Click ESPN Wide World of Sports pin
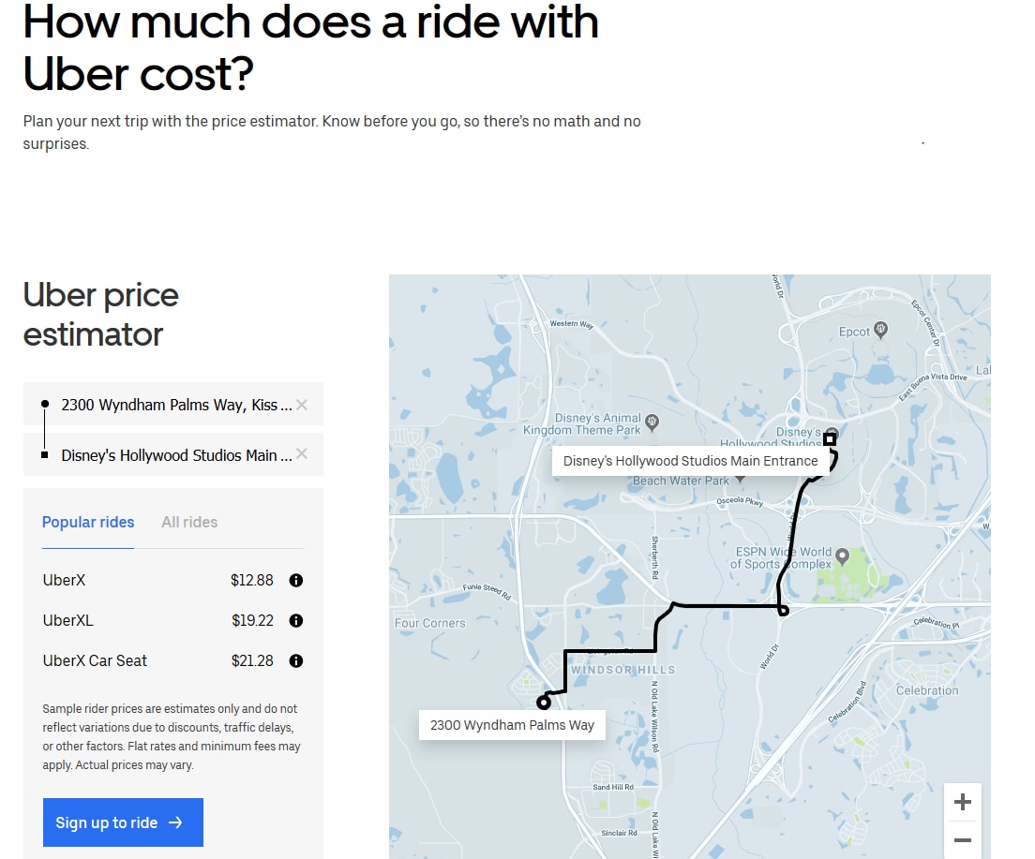1035x859 pixels. [842, 556]
